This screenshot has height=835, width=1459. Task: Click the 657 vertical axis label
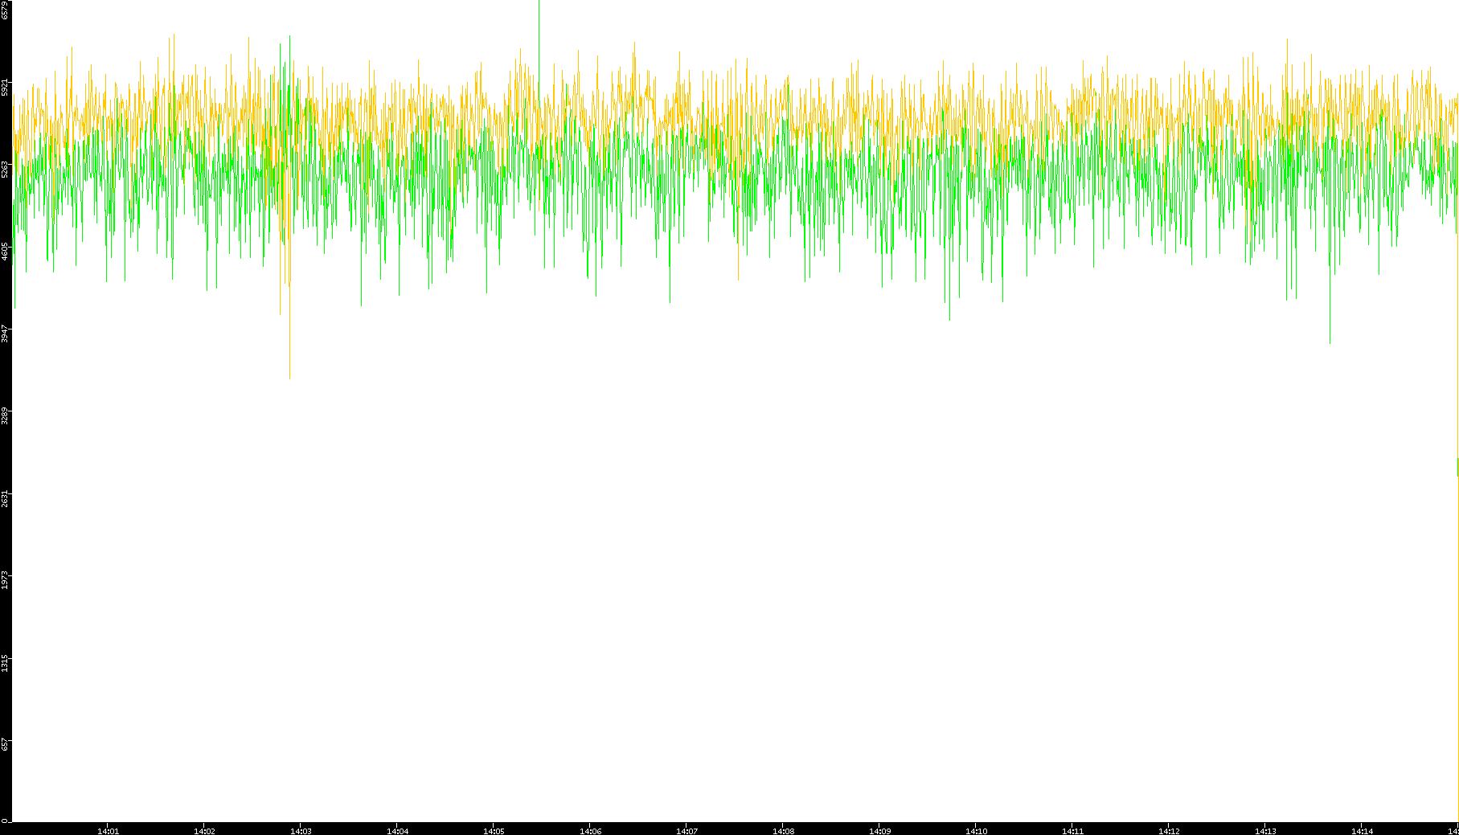click(x=6, y=744)
